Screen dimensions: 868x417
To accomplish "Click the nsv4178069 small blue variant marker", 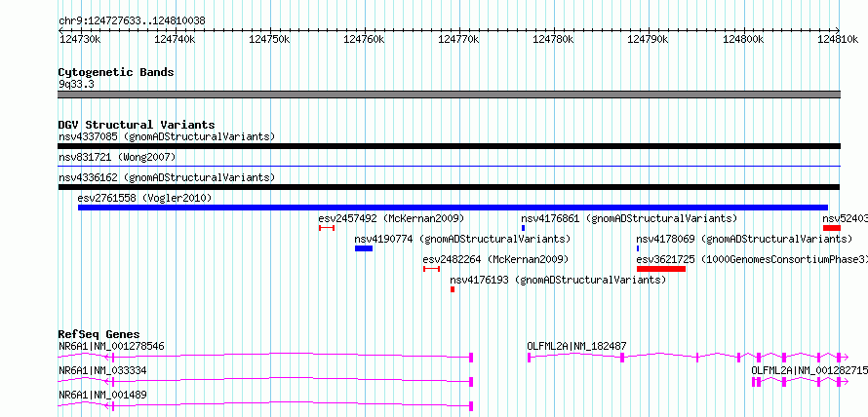I will point(638,248).
